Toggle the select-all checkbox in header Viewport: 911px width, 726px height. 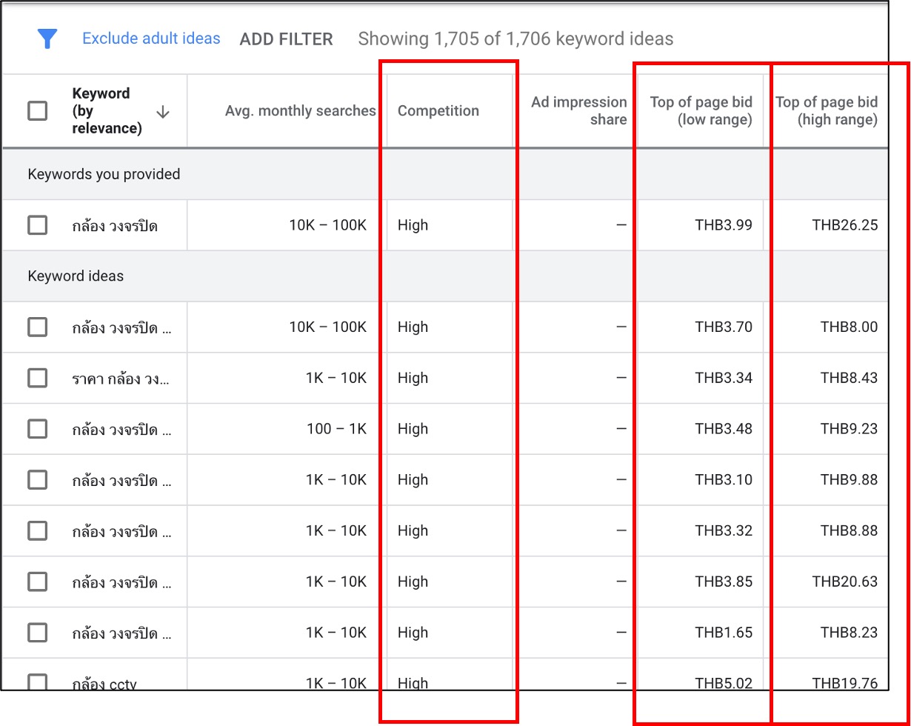pos(37,111)
